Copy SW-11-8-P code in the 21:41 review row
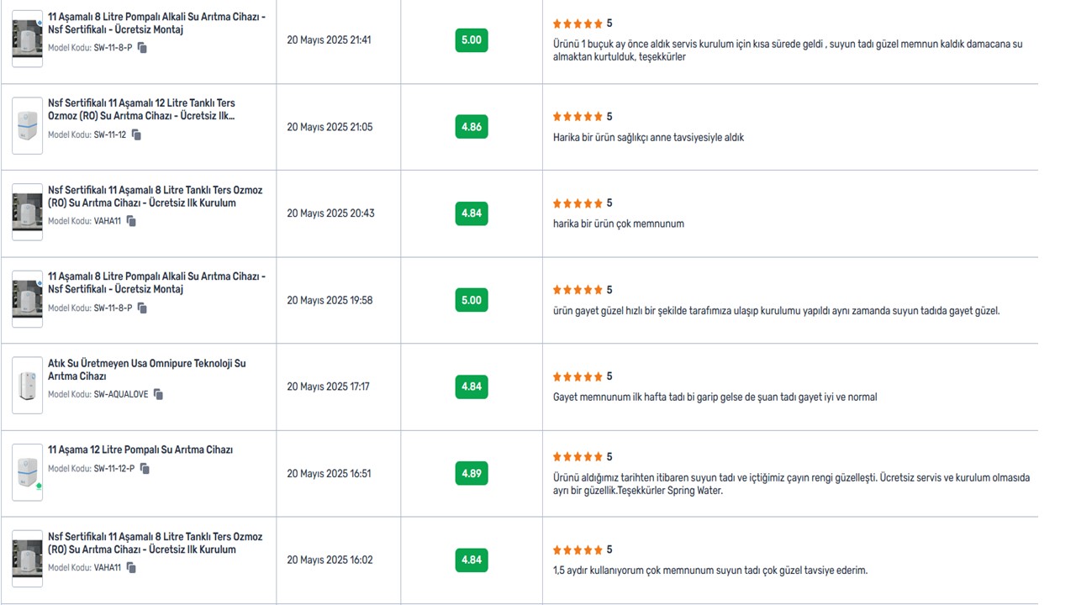 [142, 48]
